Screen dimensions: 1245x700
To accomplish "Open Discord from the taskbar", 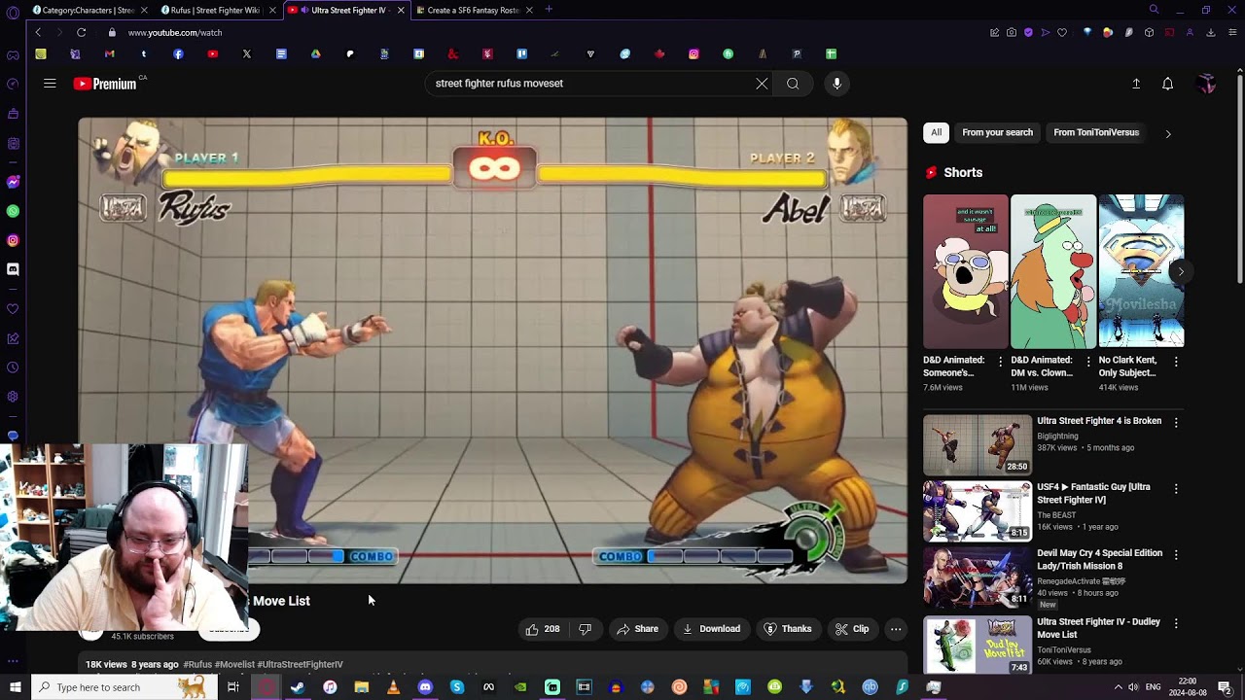I will [x=425, y=687].
